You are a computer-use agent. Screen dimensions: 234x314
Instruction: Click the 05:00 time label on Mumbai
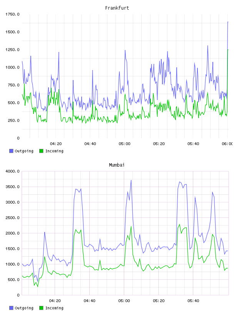pos(124,301)
